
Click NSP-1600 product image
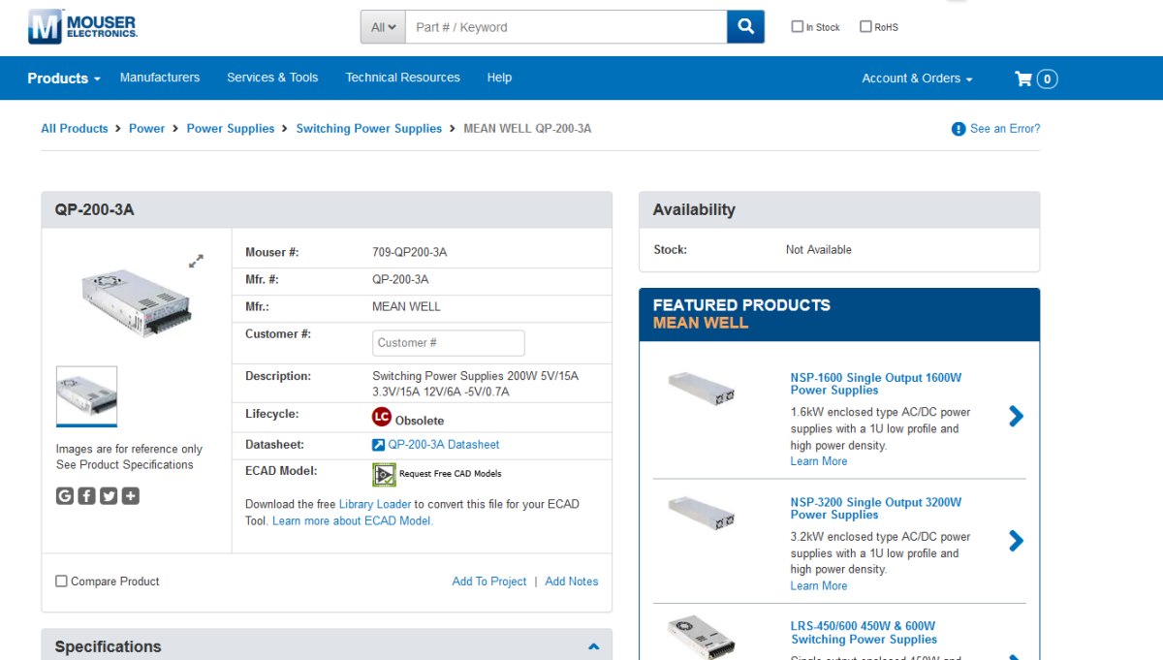coord(702,387)
